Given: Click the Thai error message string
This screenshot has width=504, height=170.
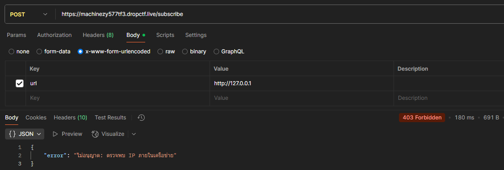Looking at the screenshot, I should click(x=126, y=155).
